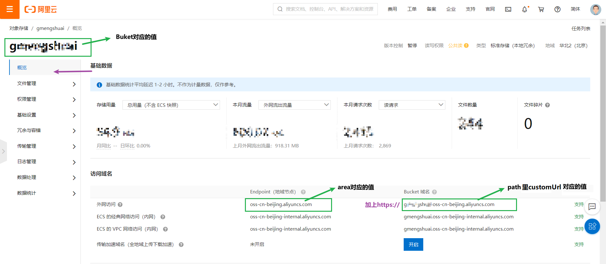The height and width of the screenshot is (264, 606).
Task: Click 支持 link in ECS 经典网络 row
Action: [x=579, y=217]
